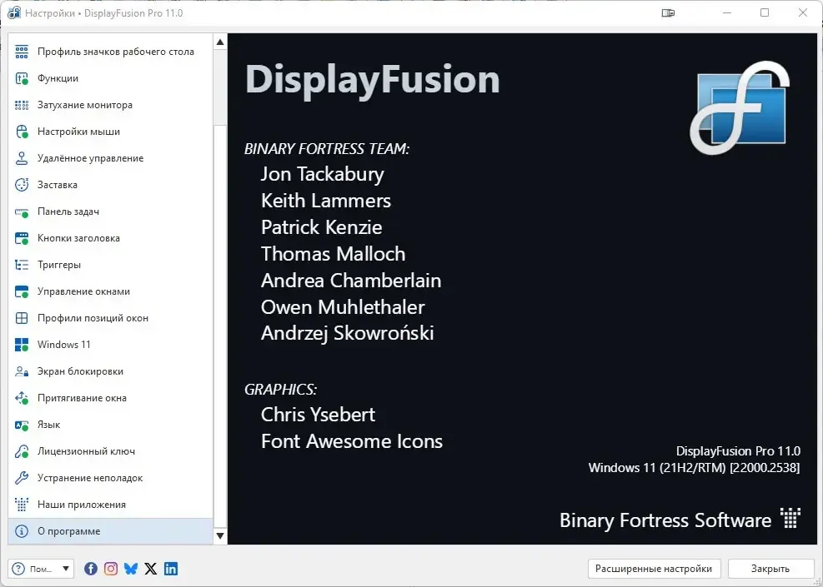Click the Удалённое управление joystick icon
The width and height of the screenshot is (823, 587).
(22, 158)
